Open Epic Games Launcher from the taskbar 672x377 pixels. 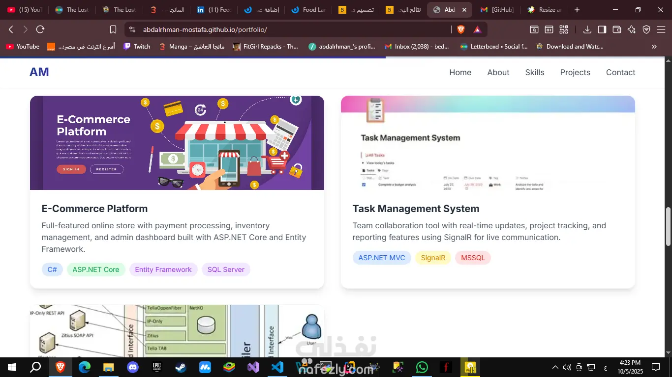click(157, 367)
